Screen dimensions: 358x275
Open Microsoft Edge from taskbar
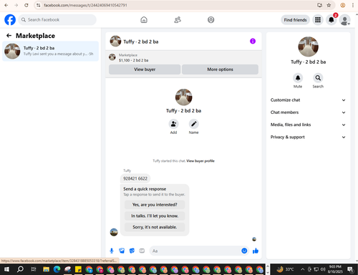(x=57, y=269)
